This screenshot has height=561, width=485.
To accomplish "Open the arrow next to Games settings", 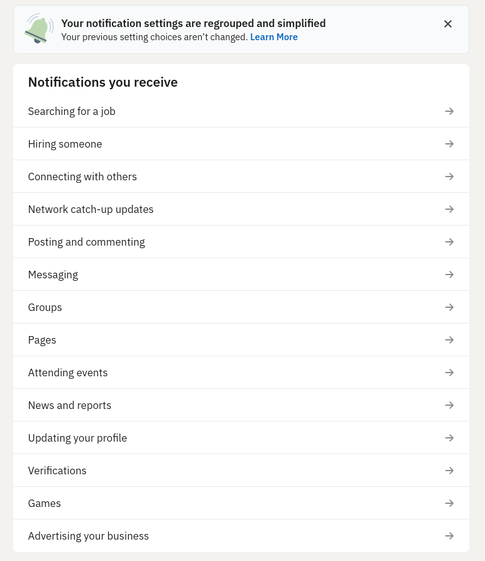I will tap(449, 503).
